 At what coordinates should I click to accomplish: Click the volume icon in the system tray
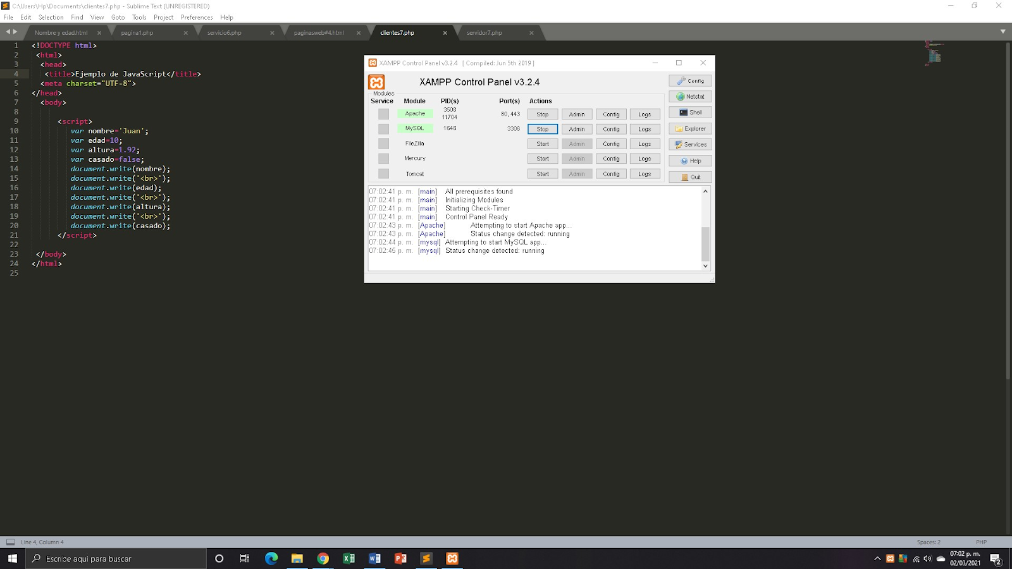928,558
